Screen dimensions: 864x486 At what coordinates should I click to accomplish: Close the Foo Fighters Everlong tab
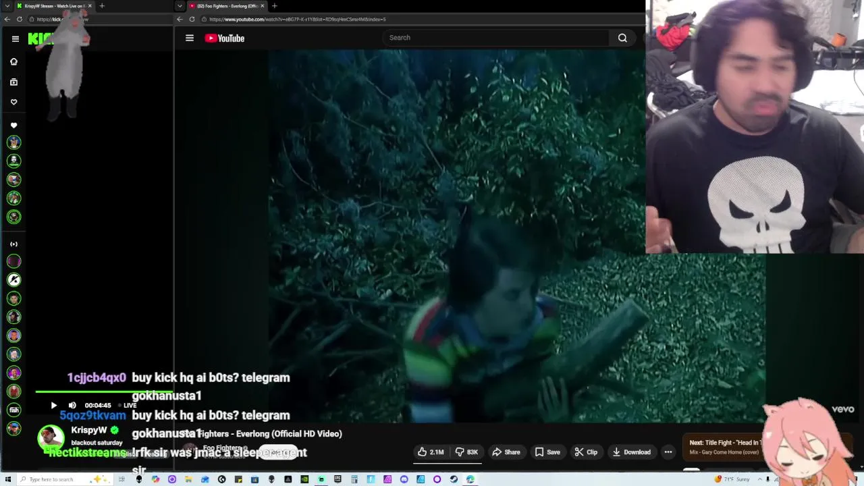coord(263,6)
